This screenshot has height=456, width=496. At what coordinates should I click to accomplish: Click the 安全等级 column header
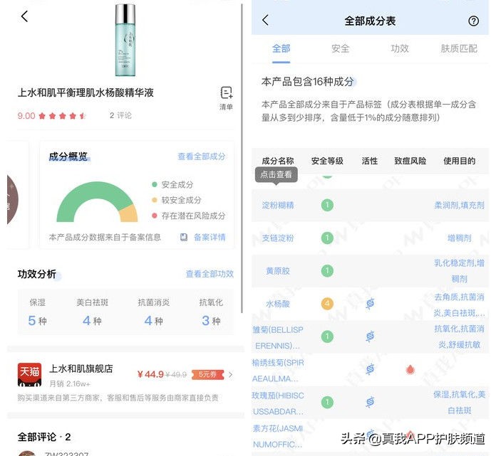327,161
